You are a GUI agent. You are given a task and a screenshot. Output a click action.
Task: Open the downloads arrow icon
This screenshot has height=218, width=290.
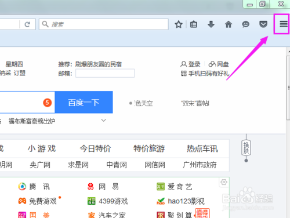click(211, 24)
